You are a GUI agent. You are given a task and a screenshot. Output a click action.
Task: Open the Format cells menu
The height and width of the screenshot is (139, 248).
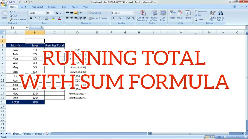point(188,15)
